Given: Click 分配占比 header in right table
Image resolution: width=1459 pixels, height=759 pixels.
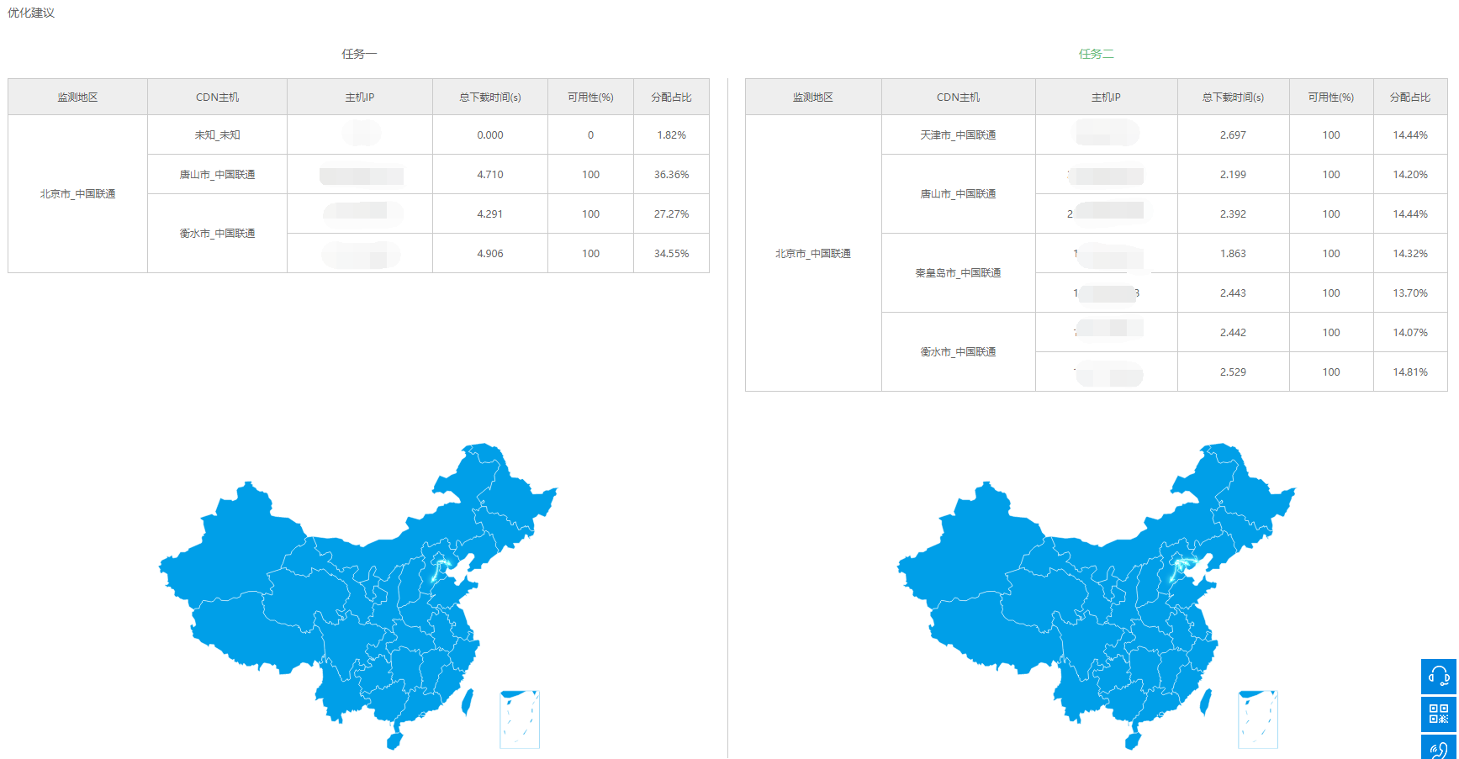Looking at the screenshot, I should pos(1409,98).
